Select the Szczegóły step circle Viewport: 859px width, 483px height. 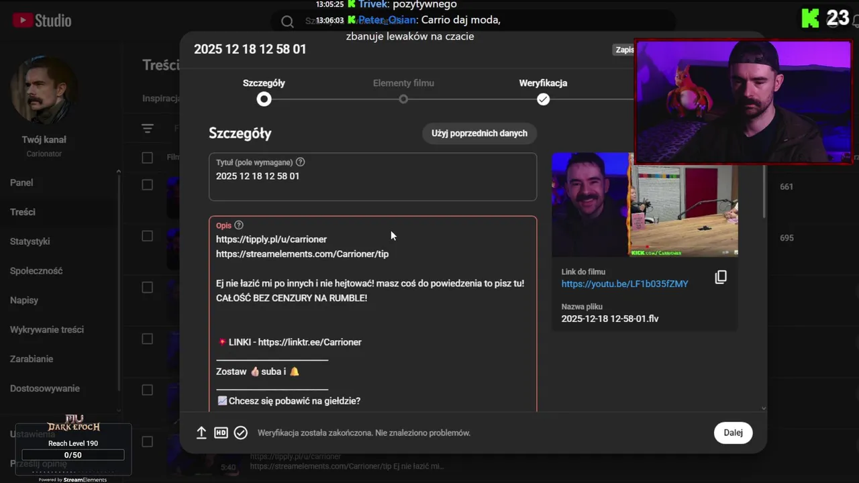[264, 99]
